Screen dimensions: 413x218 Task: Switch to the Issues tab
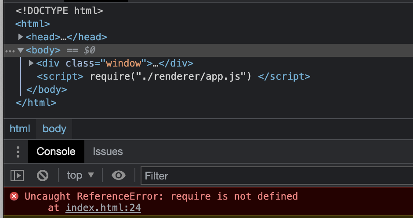[x=108, y=151]
